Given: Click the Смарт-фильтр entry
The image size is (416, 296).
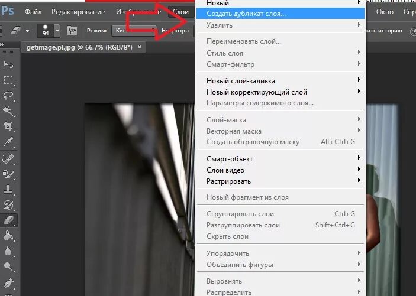Looking at the screenshot, I should [x=280, y=64].
